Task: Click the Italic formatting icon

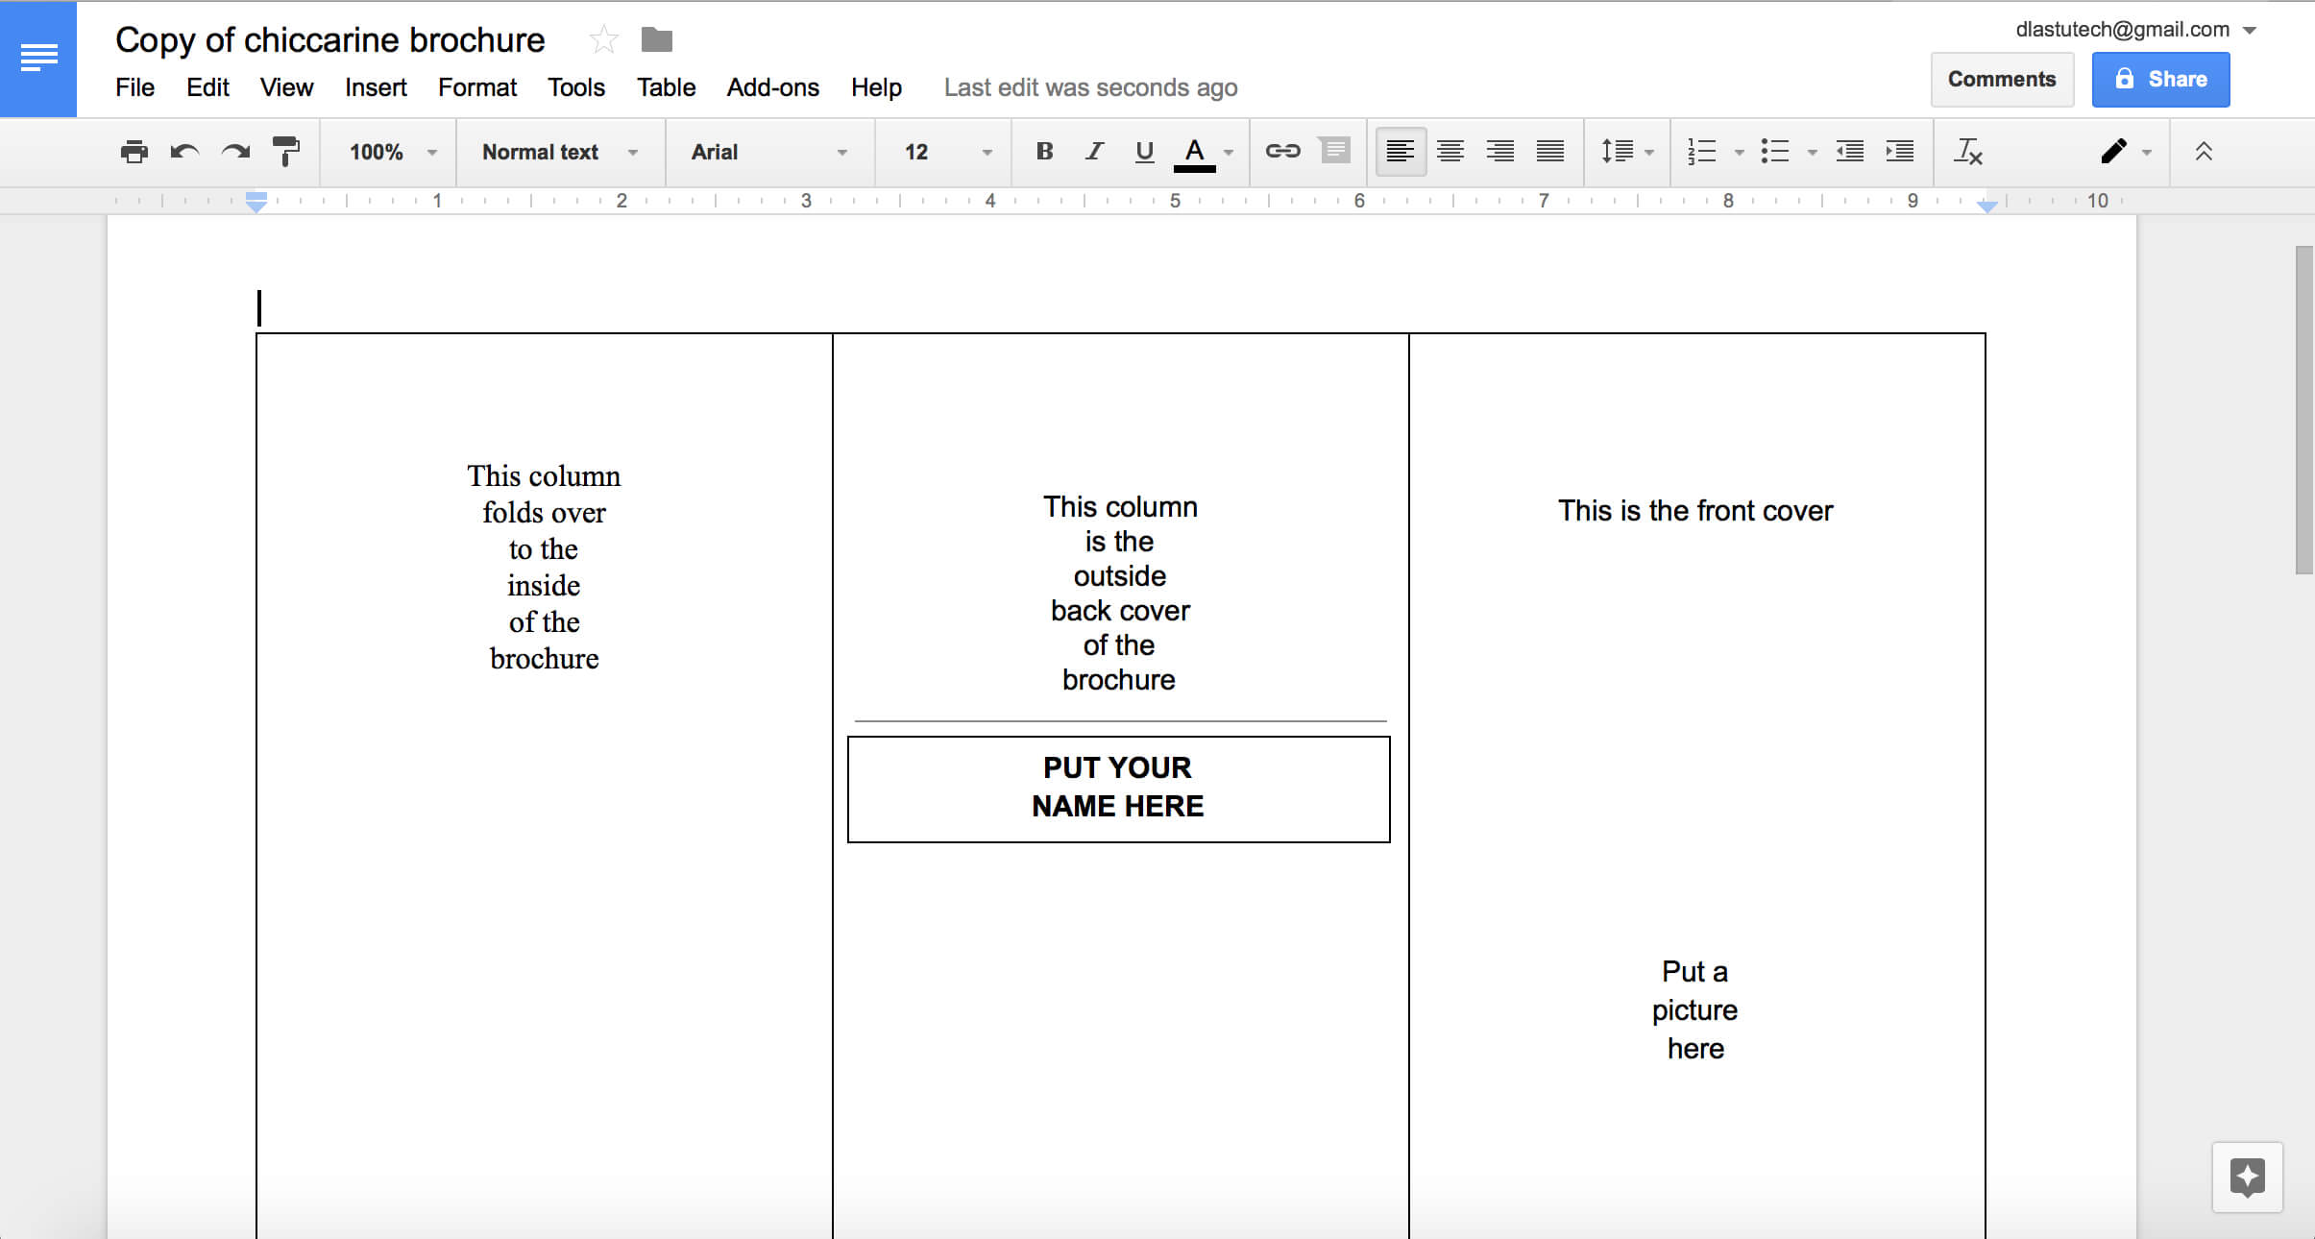Action: (x=1091, y=152)
